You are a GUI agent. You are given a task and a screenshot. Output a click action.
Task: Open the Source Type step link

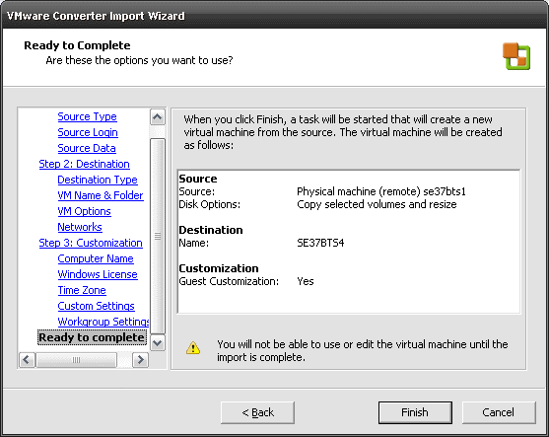tap(87, 116)
